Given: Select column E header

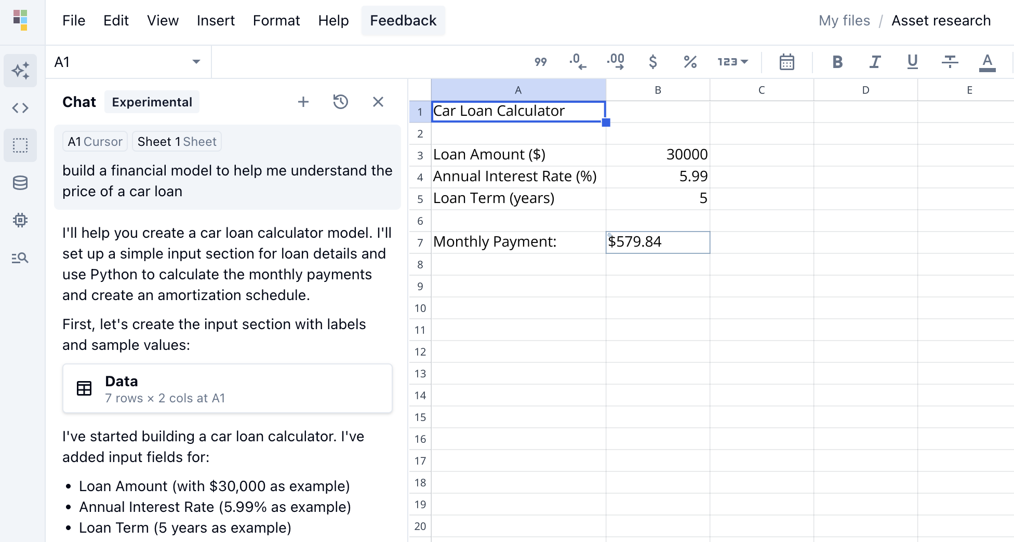Looking at the screenshot, I should [x=966, y=90].
